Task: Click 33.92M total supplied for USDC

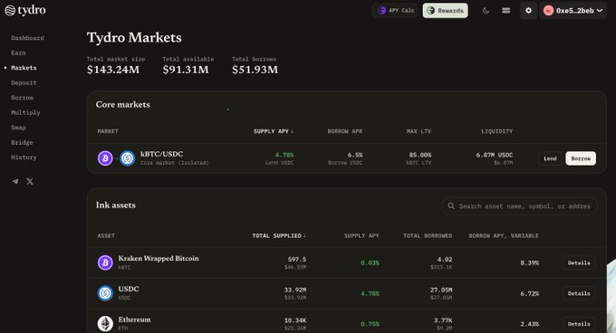Action: coord(295,290)
